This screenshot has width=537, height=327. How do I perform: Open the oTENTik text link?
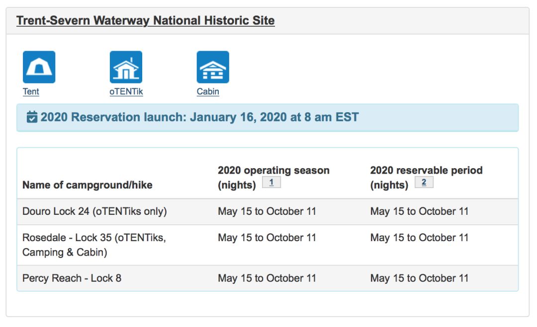(x=126, y=92)
